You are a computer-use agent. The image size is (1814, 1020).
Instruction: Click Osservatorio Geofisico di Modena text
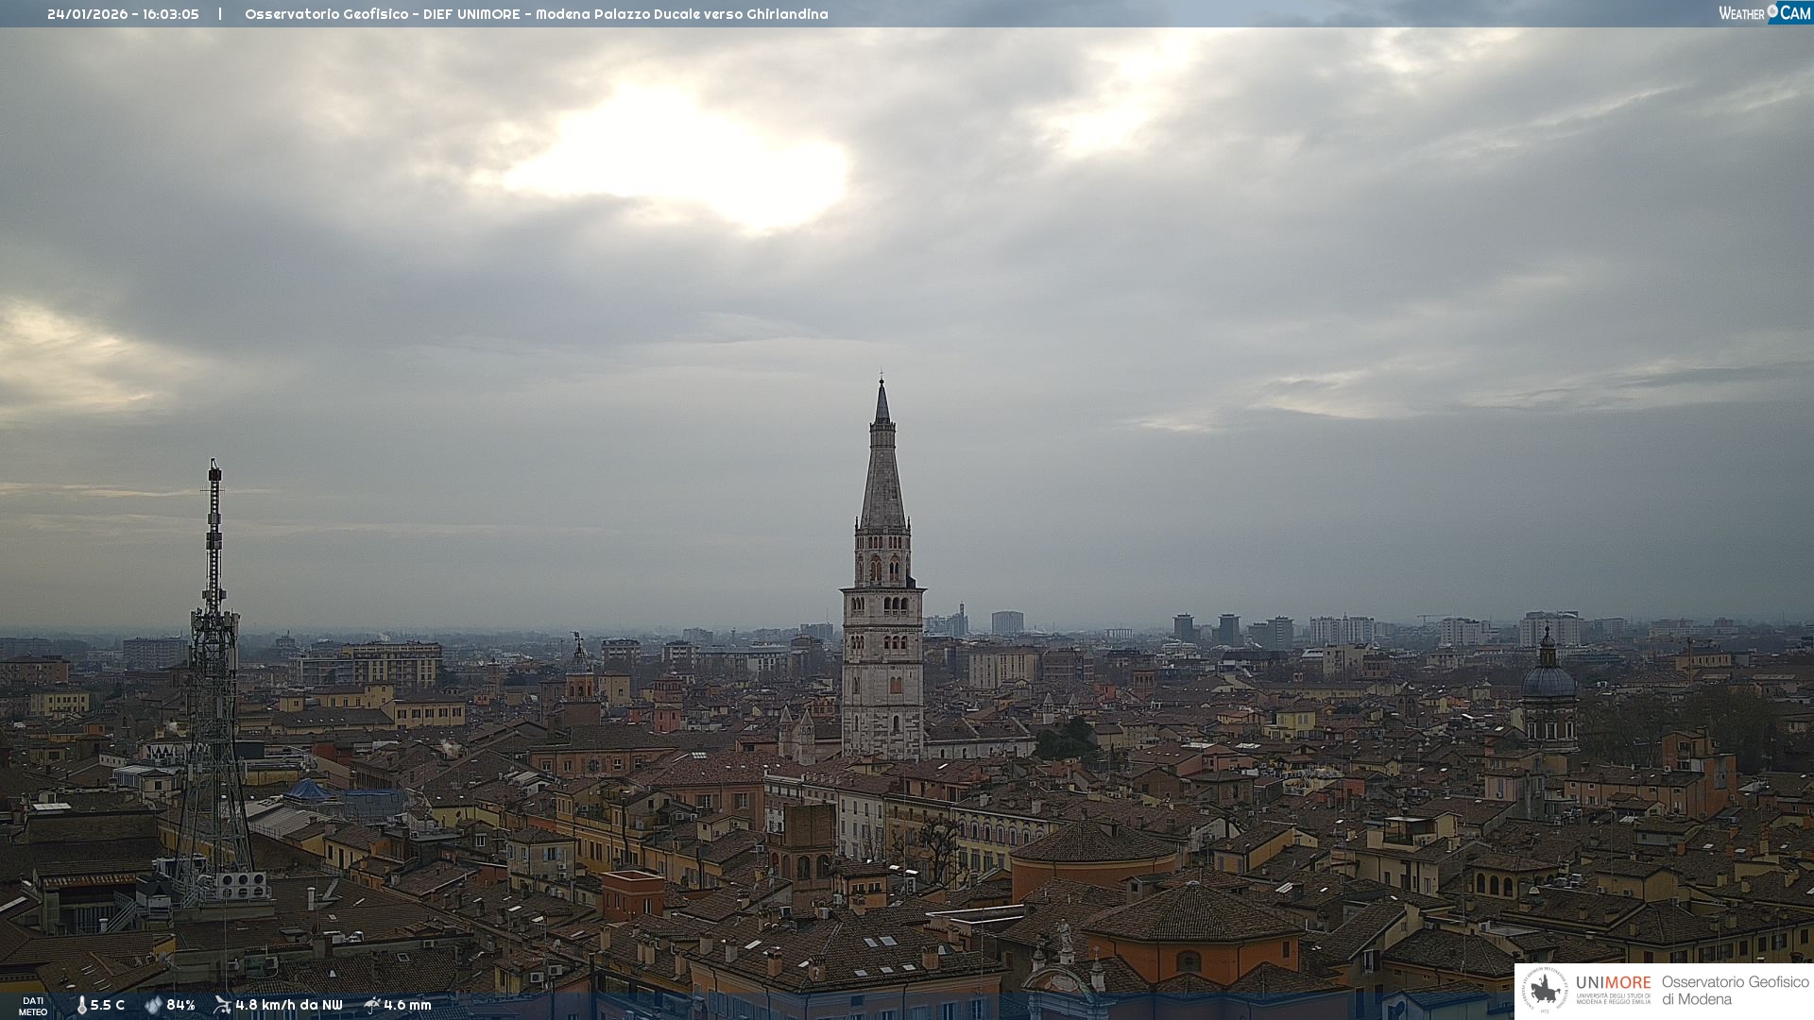coord(1735,991)
